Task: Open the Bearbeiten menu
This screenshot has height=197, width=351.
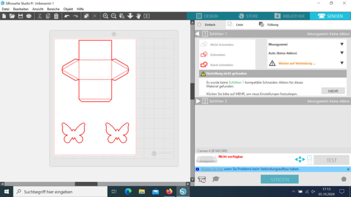Action: [21, 9]
